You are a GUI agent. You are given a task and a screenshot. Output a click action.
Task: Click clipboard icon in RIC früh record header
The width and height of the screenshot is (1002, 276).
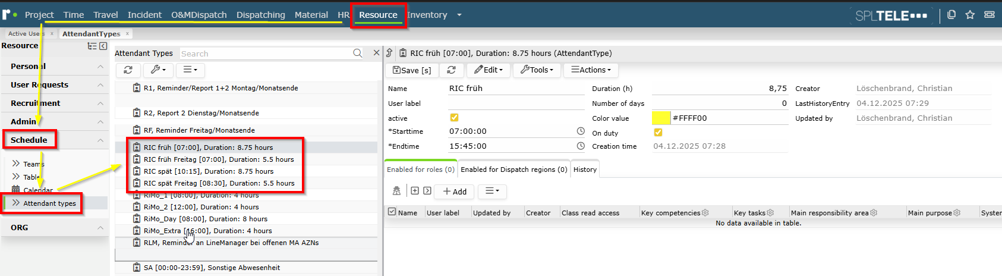click(x=403, y=53)
